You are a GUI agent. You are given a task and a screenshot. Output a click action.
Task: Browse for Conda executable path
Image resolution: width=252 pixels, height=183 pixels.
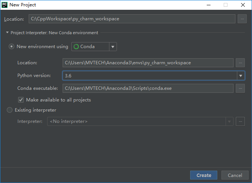click(240, 88)
